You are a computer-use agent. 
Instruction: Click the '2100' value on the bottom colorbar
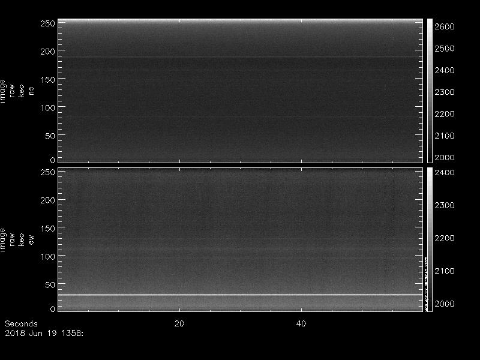[445, 271]
